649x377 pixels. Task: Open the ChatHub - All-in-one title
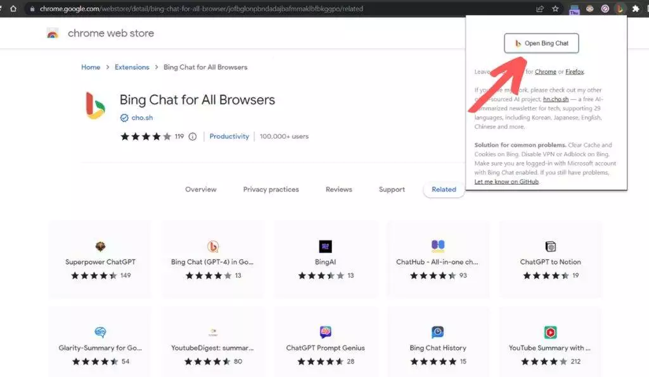click(437, 262)
